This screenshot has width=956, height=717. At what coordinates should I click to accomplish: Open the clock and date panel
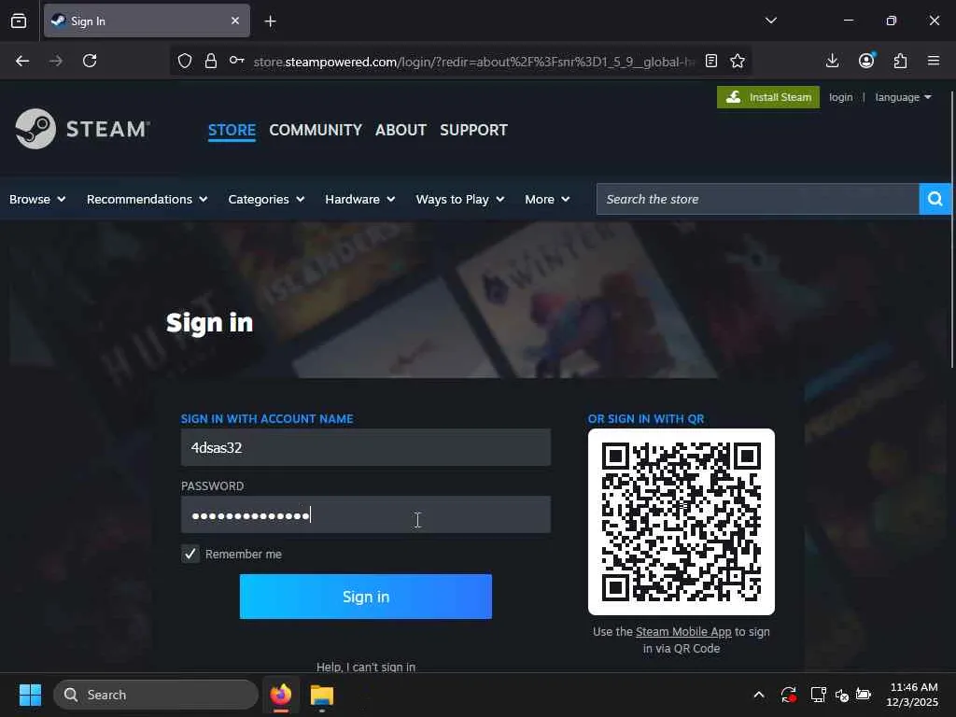pyautogui.click(x=913, y=695)
